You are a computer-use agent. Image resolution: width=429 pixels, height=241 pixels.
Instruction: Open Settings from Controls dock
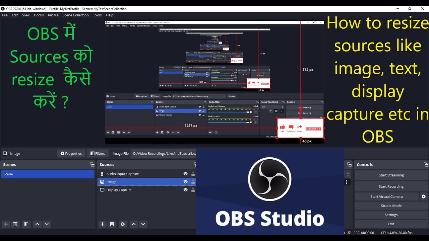tap(391, 215)
